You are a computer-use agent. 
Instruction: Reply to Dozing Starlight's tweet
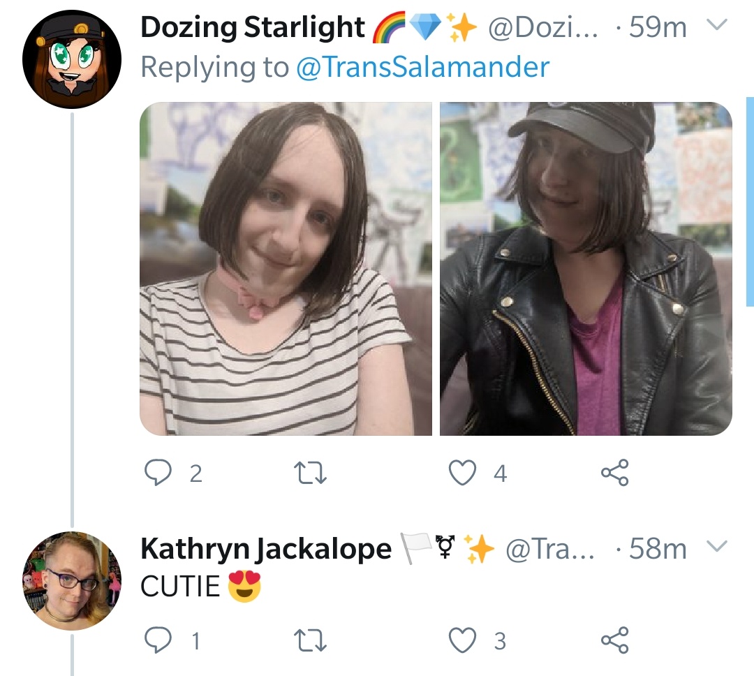coord(158,473)
